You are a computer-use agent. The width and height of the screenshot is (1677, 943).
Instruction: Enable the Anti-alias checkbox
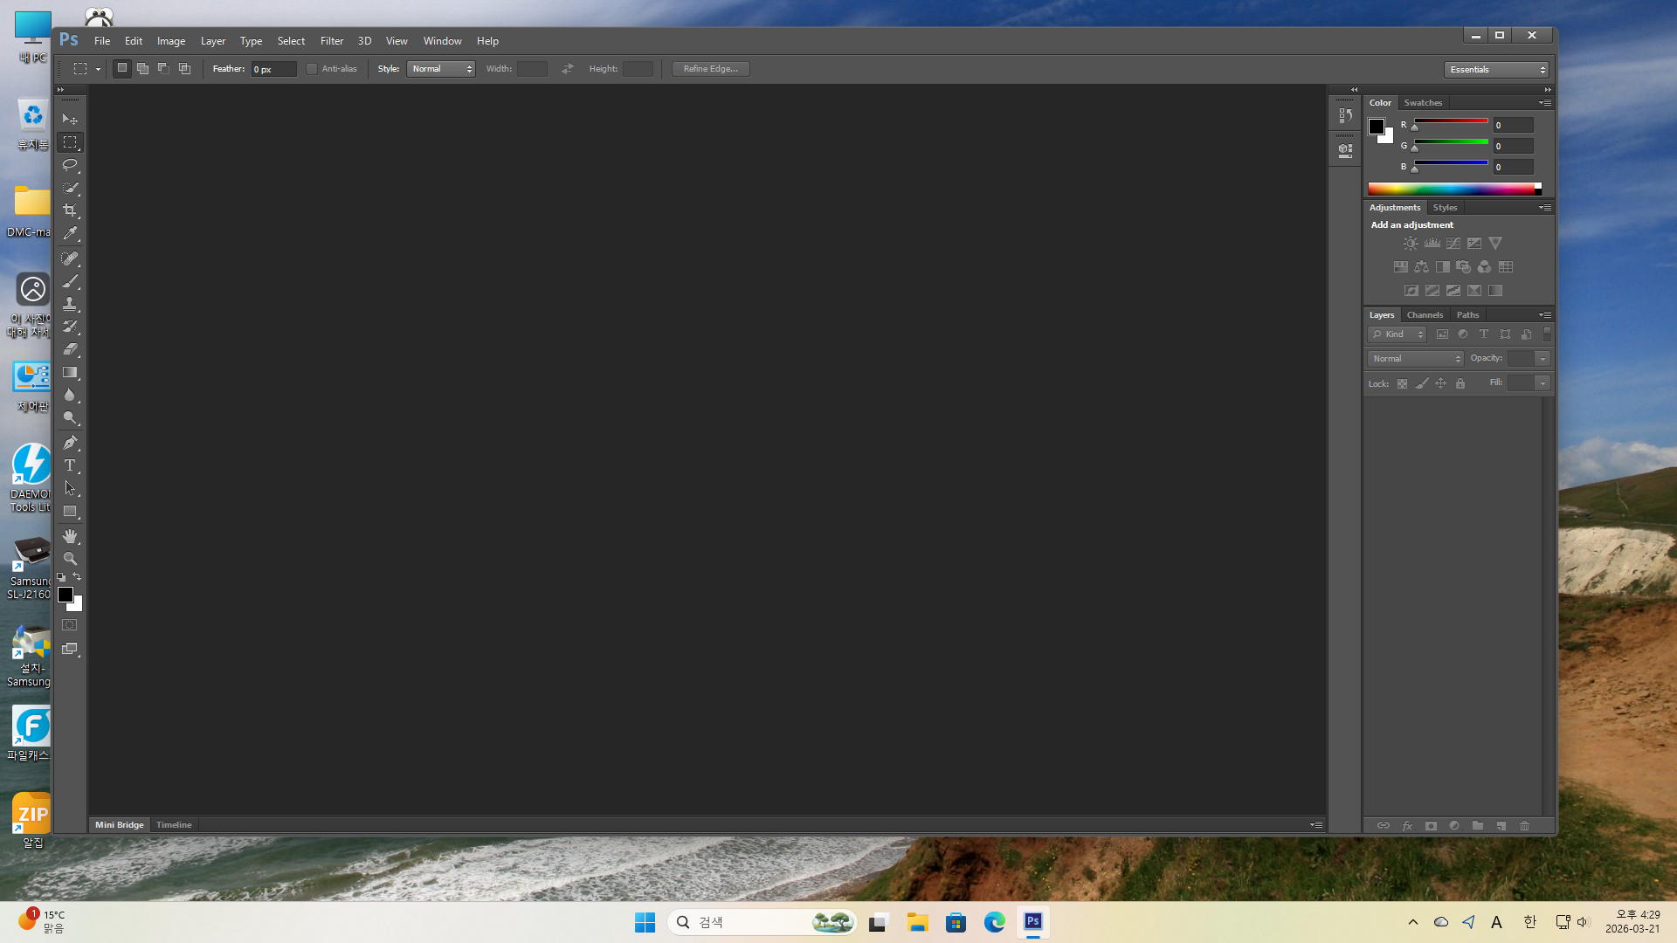[312, 69]
